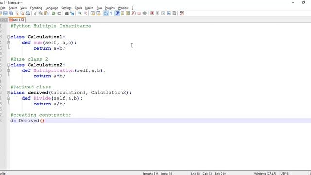Collapse the class derived fold marker
Image resolution: width=311 pixels, height=175 pixels.
pos(8,93)
